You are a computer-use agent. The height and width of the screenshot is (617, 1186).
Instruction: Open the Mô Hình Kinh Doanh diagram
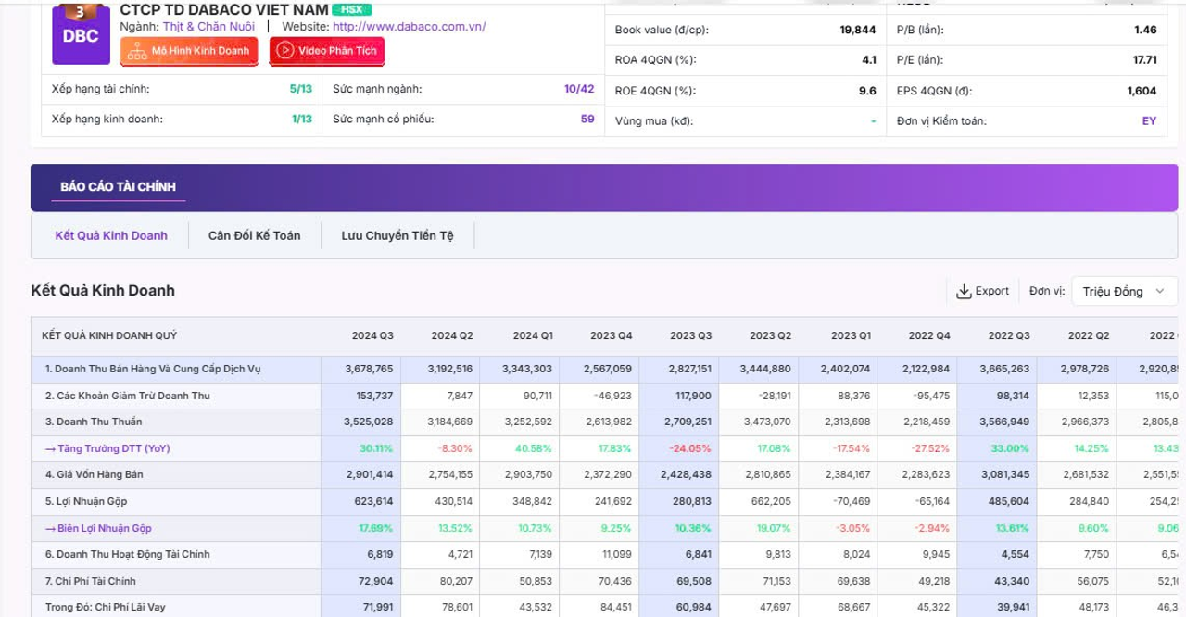(189, 51)
